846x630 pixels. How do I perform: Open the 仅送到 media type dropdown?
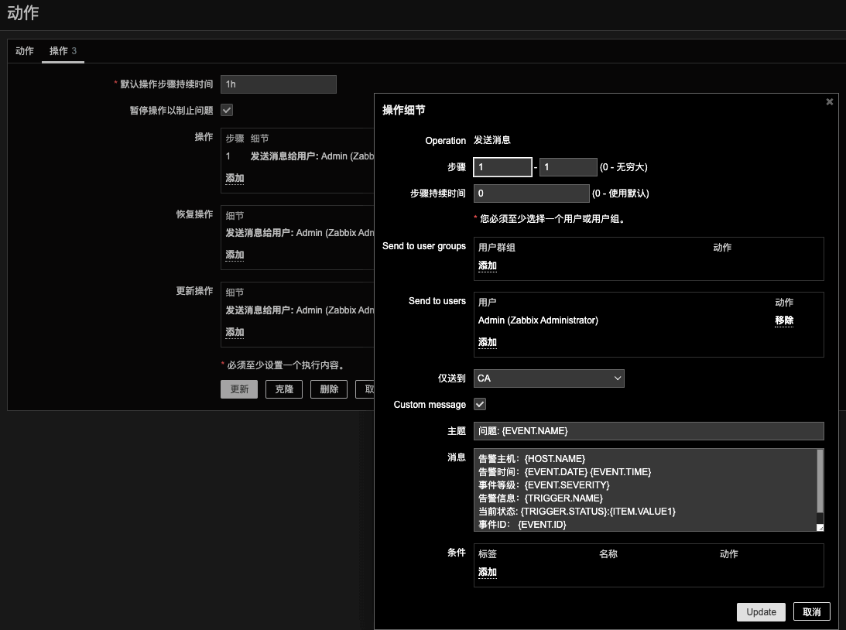pos(549,378)
